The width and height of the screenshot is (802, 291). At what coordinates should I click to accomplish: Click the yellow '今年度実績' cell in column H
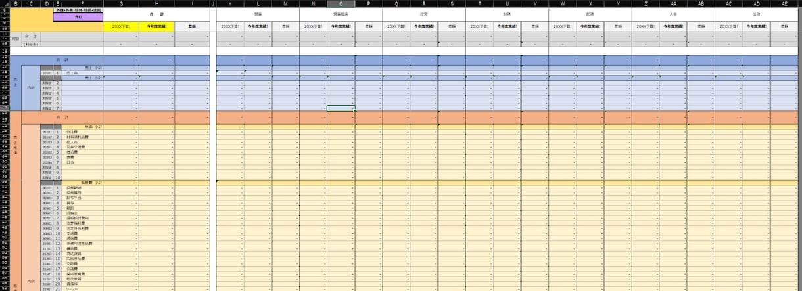point(156,26)
